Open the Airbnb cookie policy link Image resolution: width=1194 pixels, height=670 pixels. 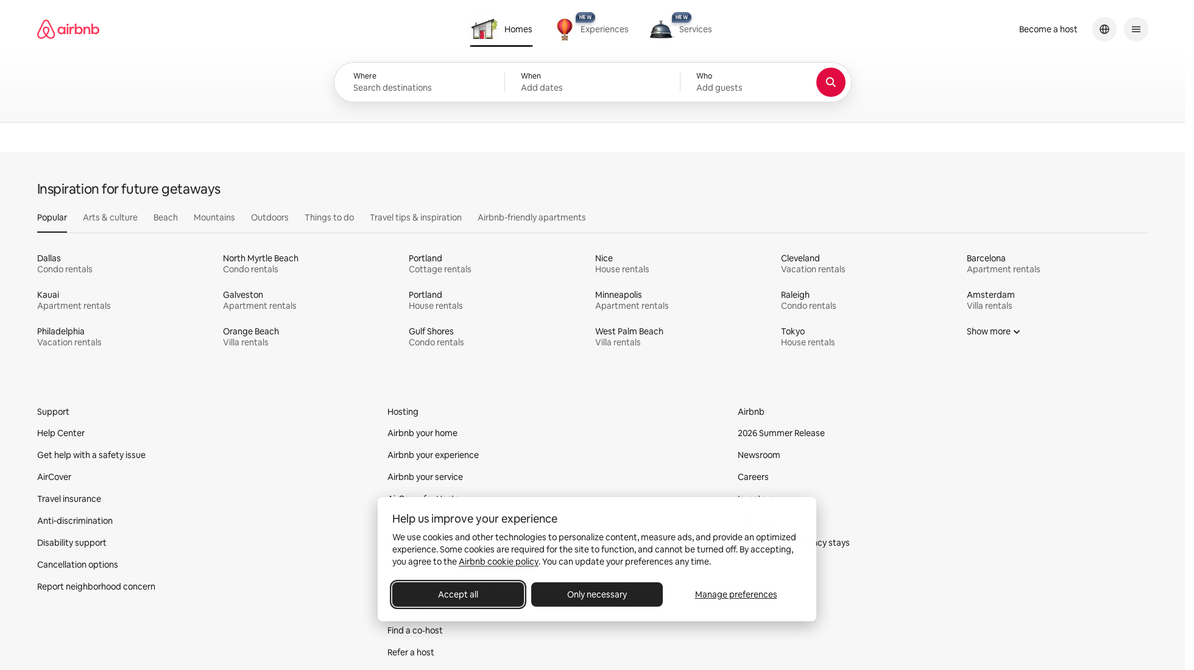pos(498,562)
